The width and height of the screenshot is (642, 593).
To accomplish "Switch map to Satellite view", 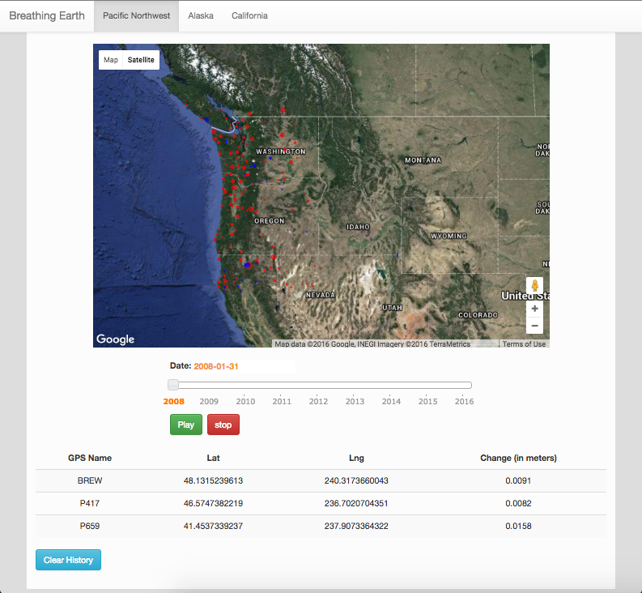I will coord(141,60).
